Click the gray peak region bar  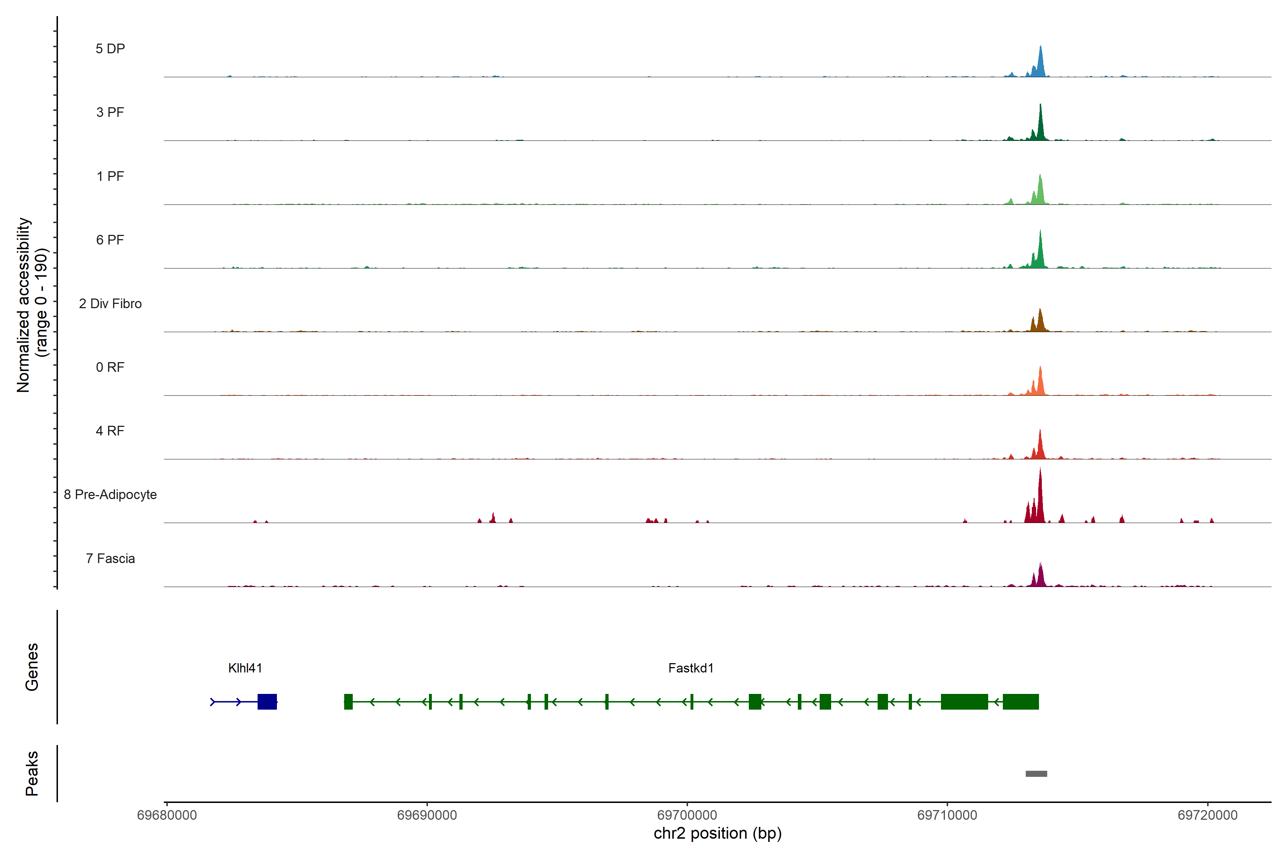[x=1036, y=774]
